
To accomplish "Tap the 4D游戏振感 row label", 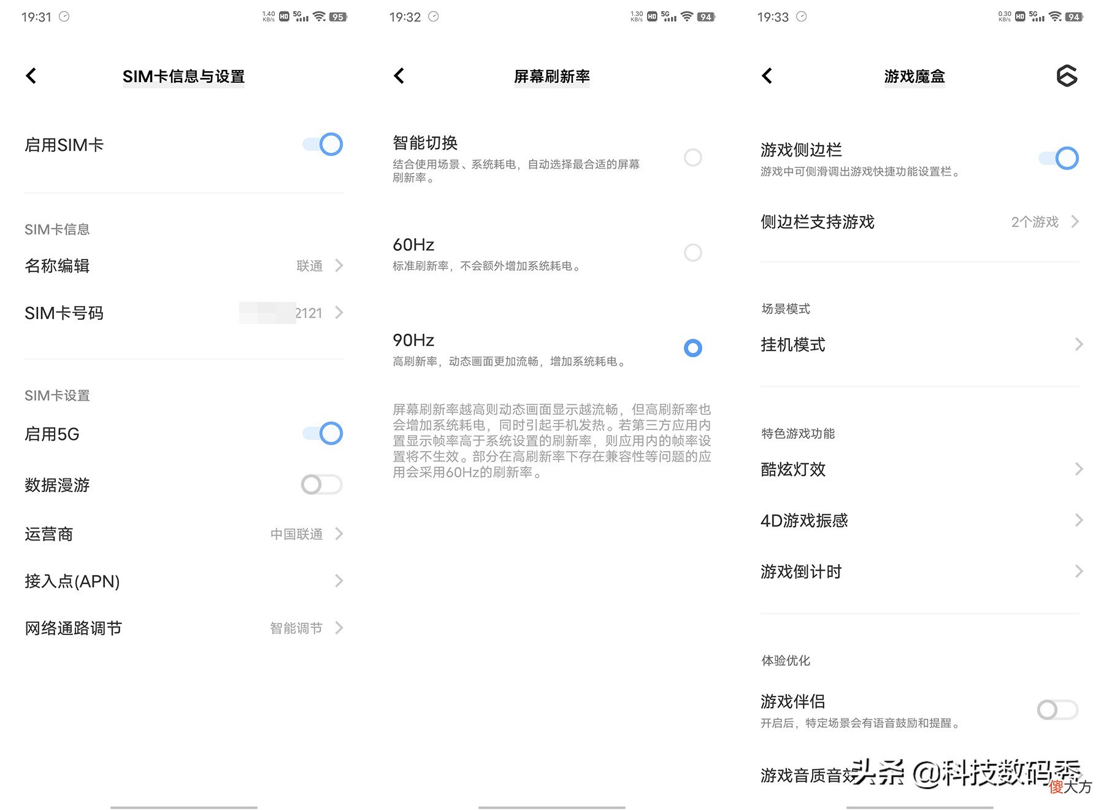I will pos(804,520).
